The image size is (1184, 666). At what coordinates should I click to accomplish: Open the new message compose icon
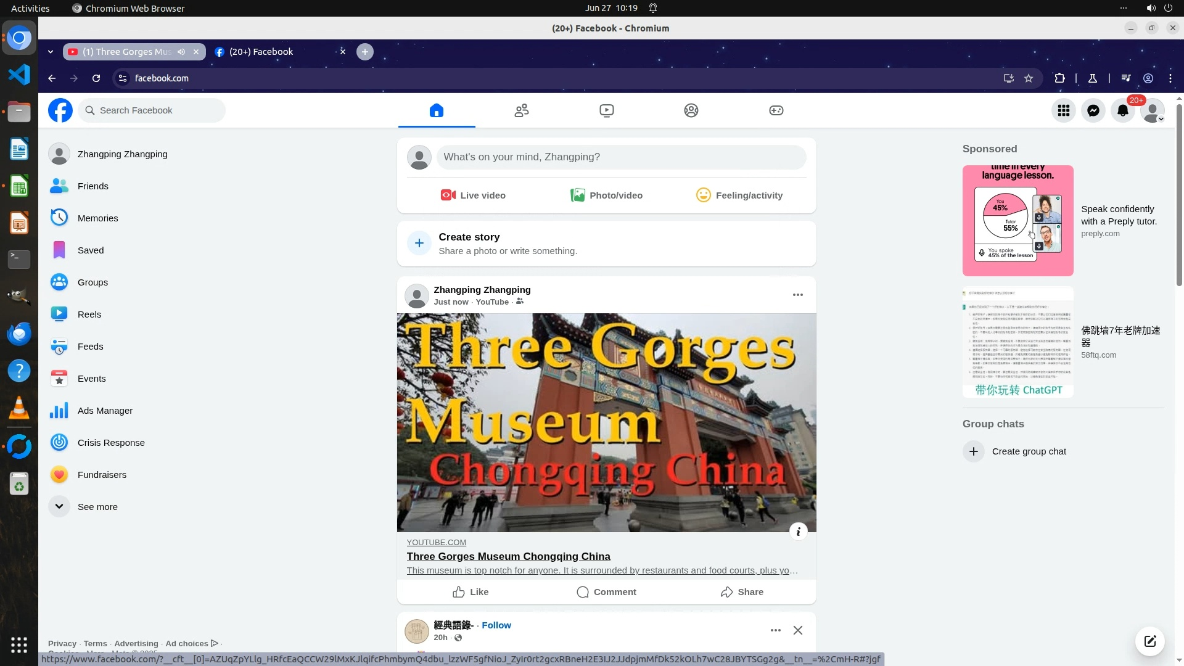pos(1149,641)
